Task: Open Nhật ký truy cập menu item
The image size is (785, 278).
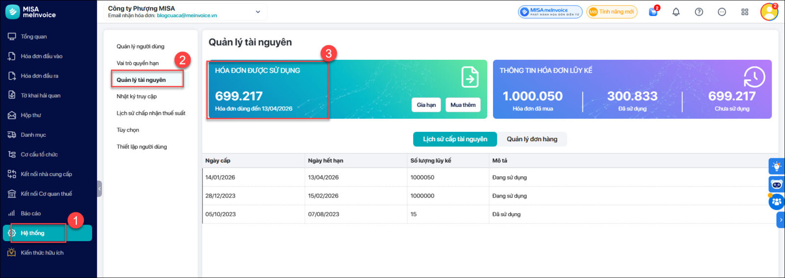Action: [136, 97]
